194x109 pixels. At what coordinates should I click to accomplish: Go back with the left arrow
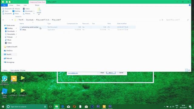coord(3,20)
